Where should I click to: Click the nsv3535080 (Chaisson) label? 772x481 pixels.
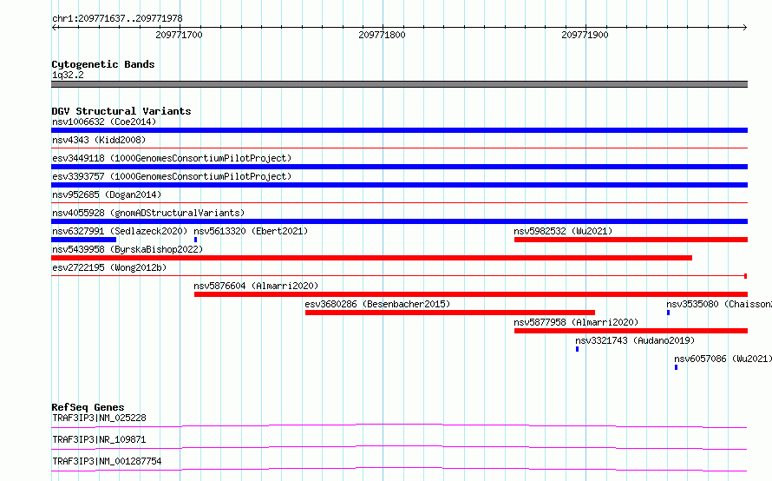719,304
